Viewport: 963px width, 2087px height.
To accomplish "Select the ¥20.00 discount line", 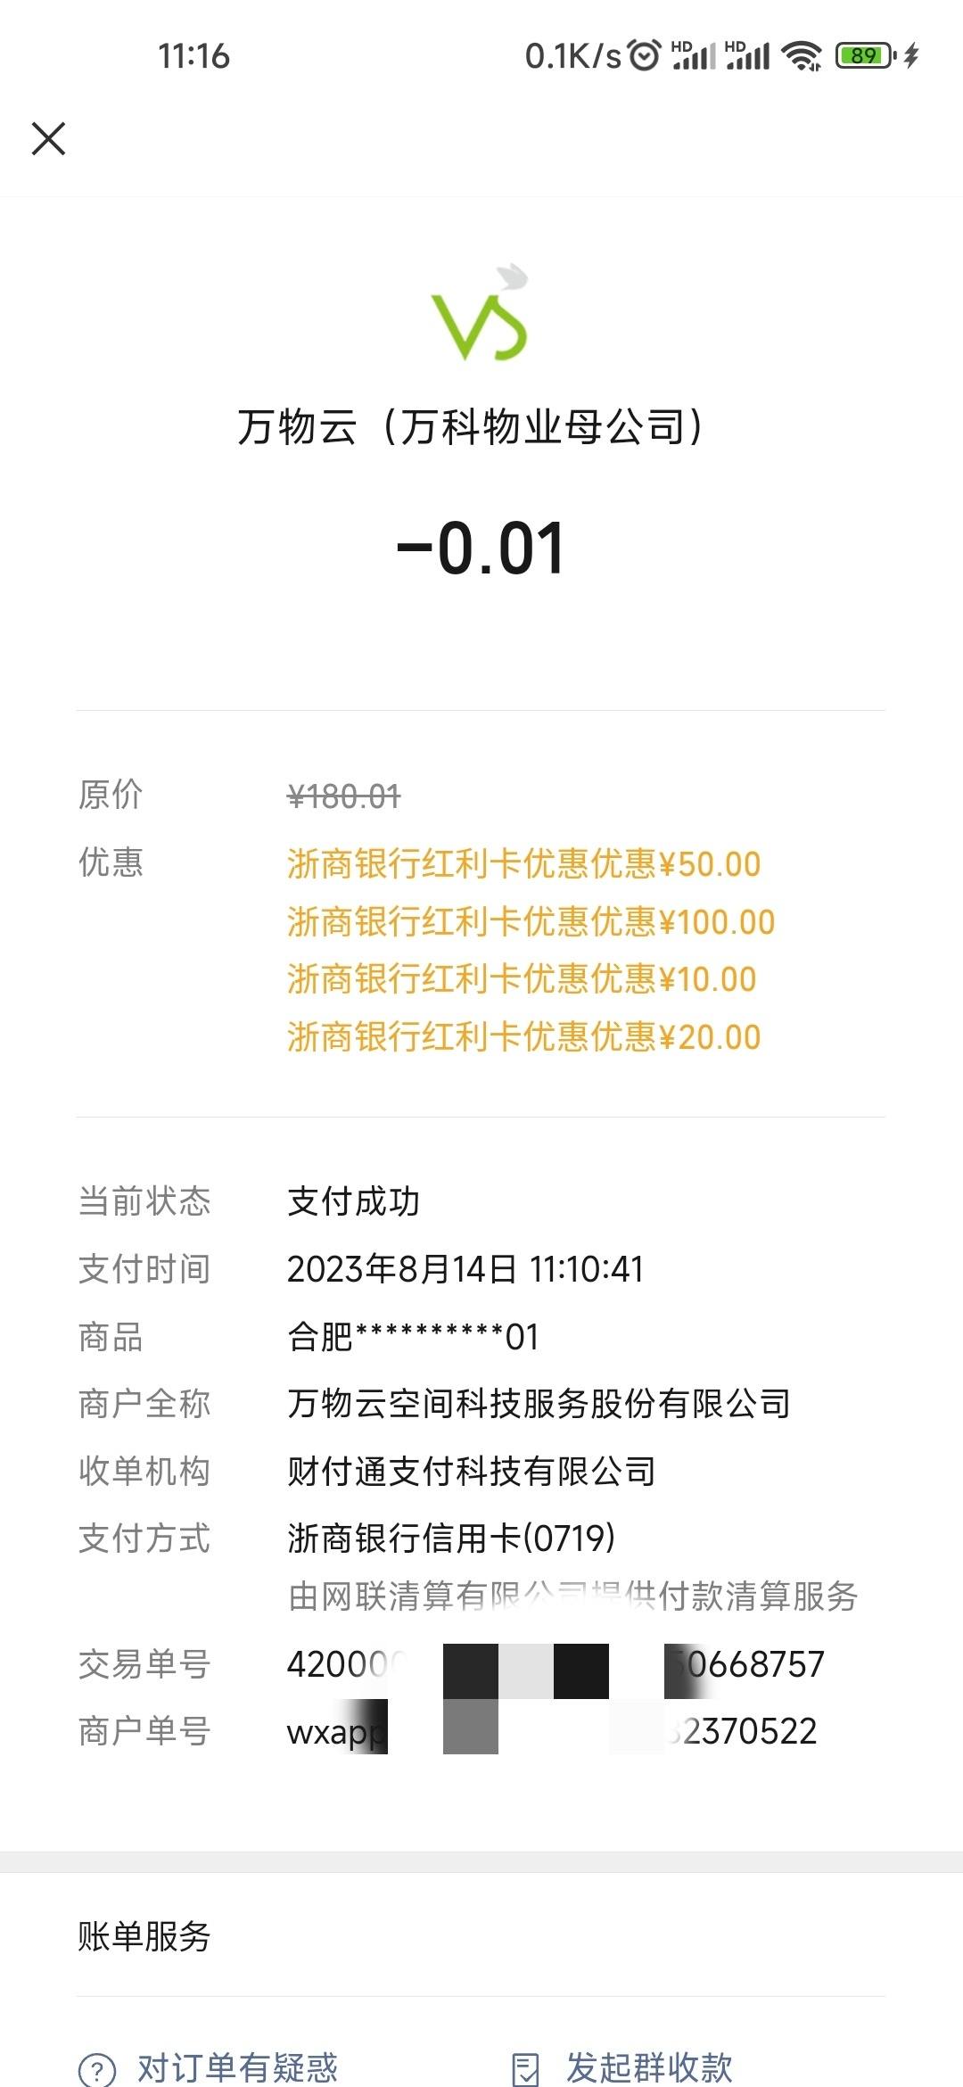I will coord(523,1037).
